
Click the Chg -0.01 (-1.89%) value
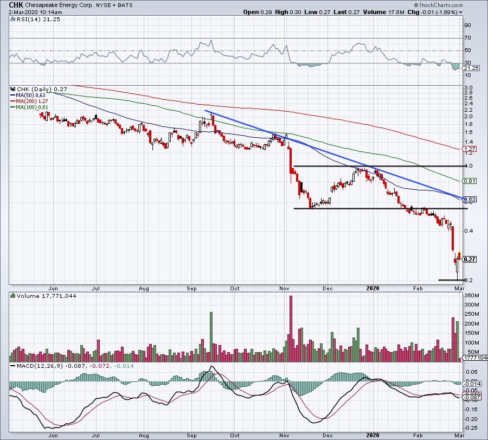tap(432, 12)
